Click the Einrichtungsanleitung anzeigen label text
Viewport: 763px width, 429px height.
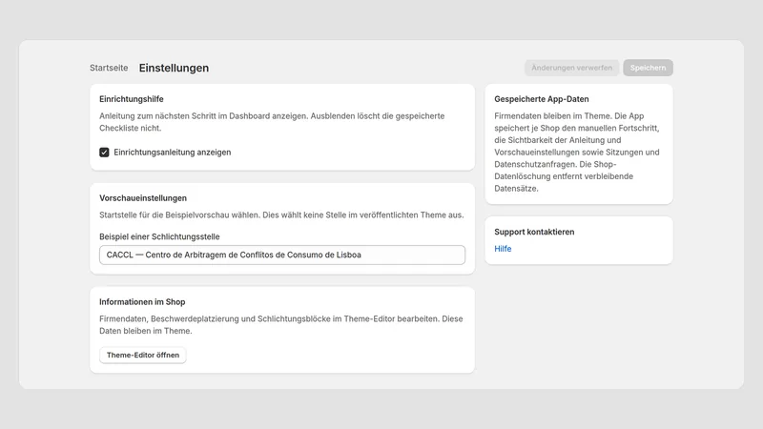(173, 153)
